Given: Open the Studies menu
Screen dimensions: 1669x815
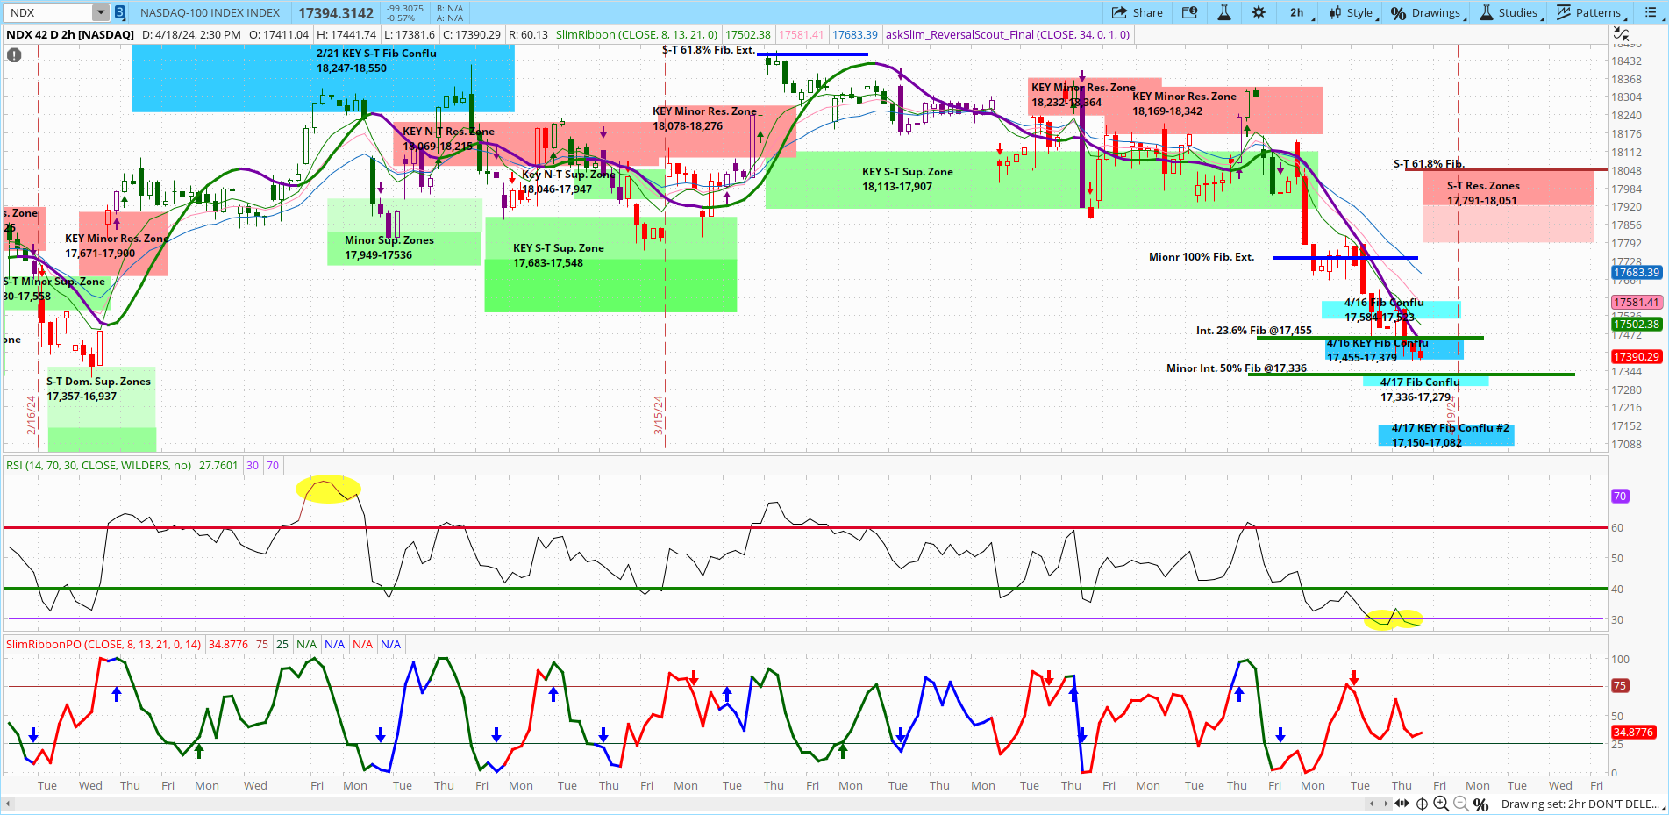Looking at the screenshot, I should point(1510,12).
